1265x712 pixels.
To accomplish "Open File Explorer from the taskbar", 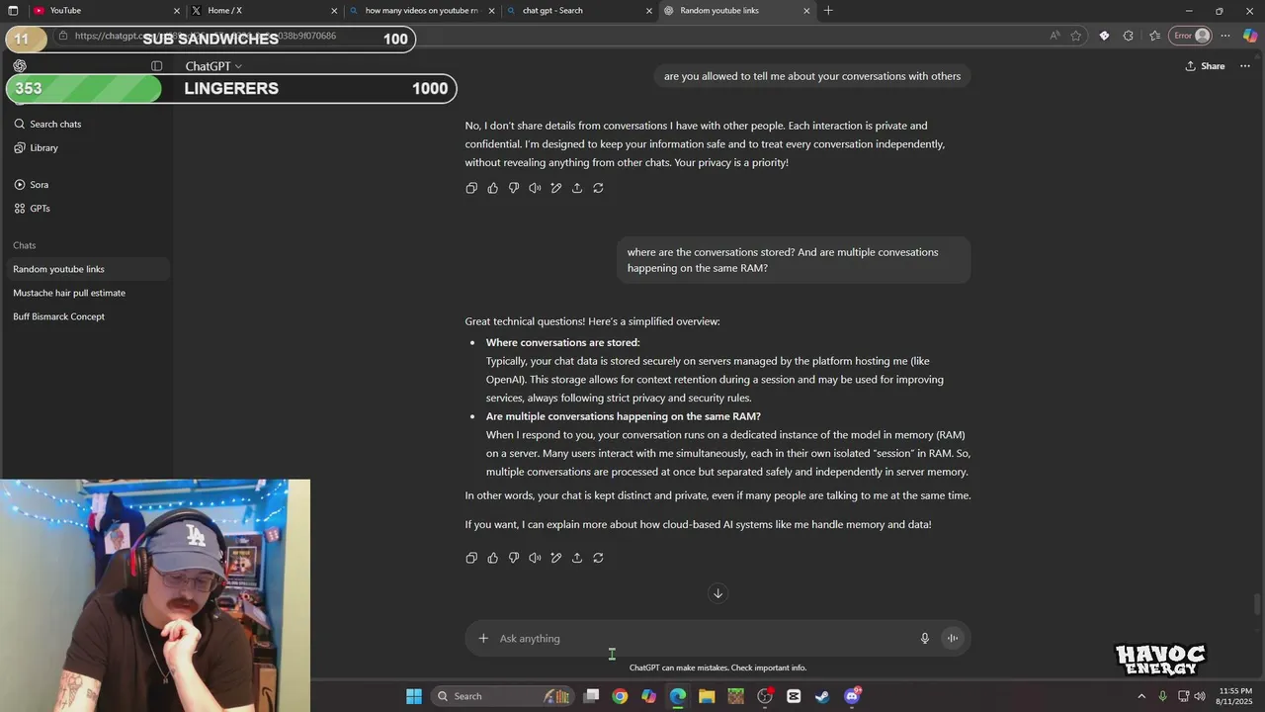I will [707, 696].
